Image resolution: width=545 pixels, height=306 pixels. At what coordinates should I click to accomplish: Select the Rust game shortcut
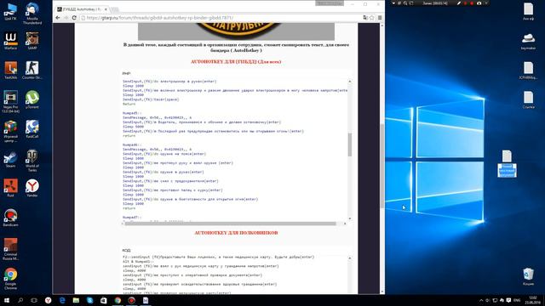coord(10,189)
